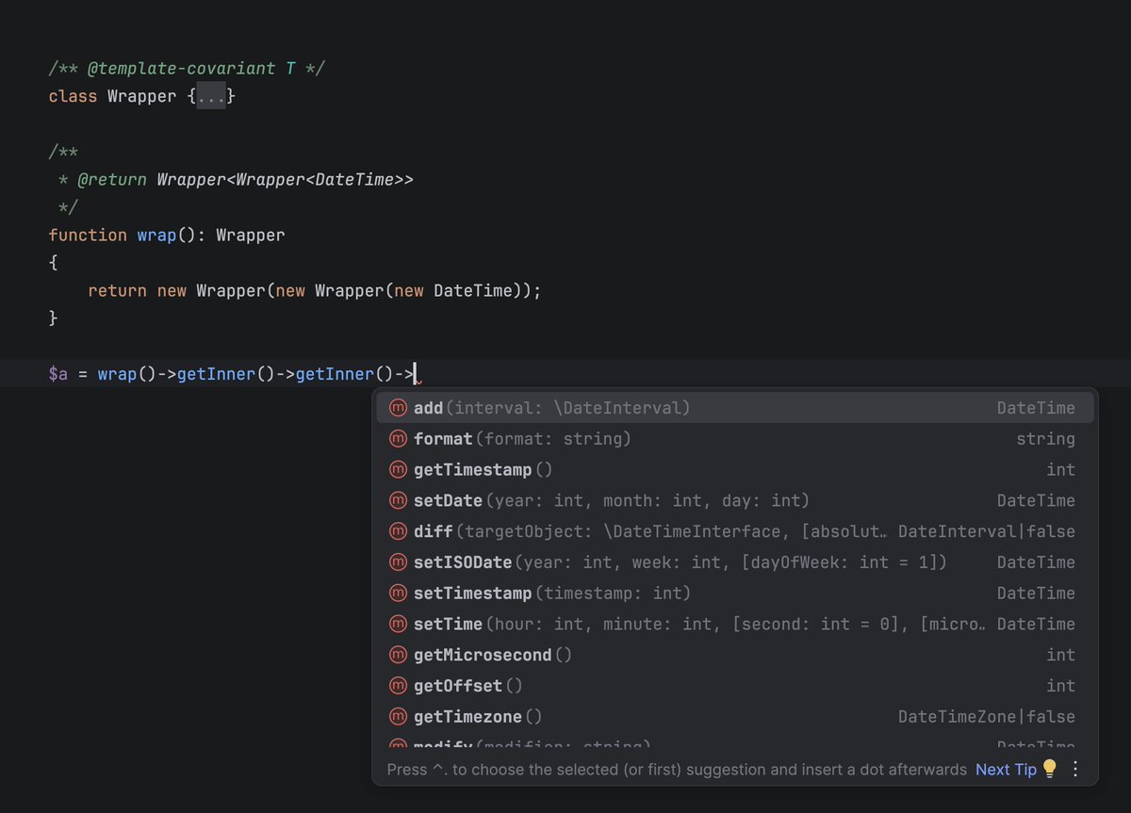Image resolution: width=1131 pixels, height=813 pixels.
Task: Click the method icon beside "add"
Action: point(398,407)
